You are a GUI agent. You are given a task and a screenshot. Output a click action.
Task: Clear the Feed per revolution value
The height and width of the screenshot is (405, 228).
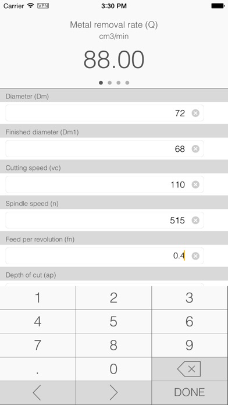point(195,256)
